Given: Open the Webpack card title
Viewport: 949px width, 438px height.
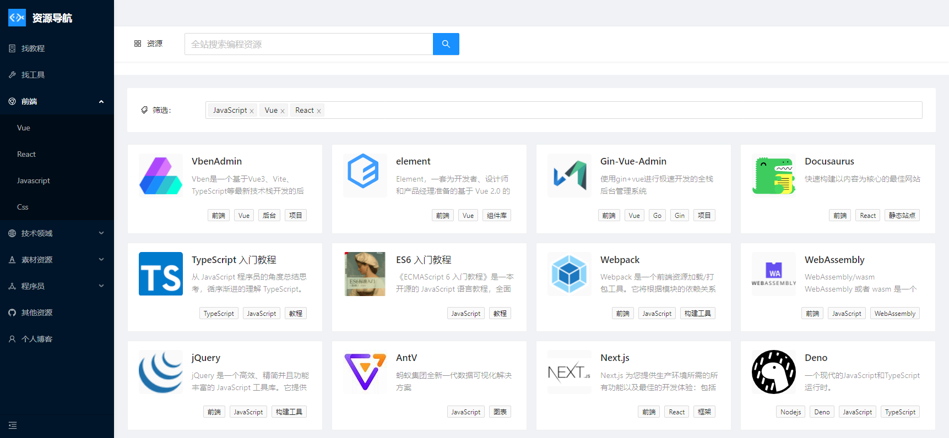Looking at the screenshot, I should point(620,260).
